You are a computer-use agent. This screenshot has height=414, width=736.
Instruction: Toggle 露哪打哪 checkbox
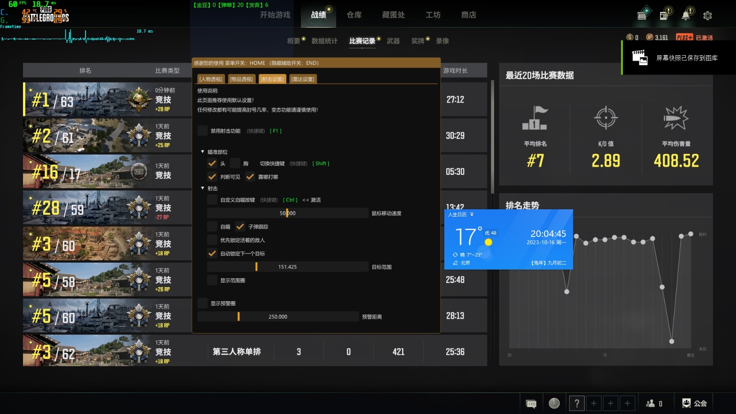[250, 177]
